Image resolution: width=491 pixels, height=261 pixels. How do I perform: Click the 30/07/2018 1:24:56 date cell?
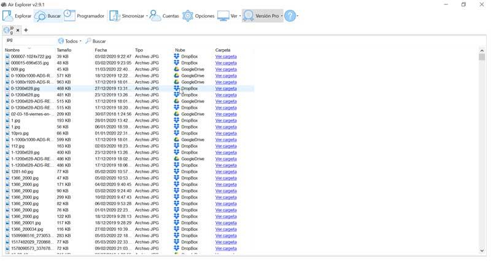click(x=113, y=114)
